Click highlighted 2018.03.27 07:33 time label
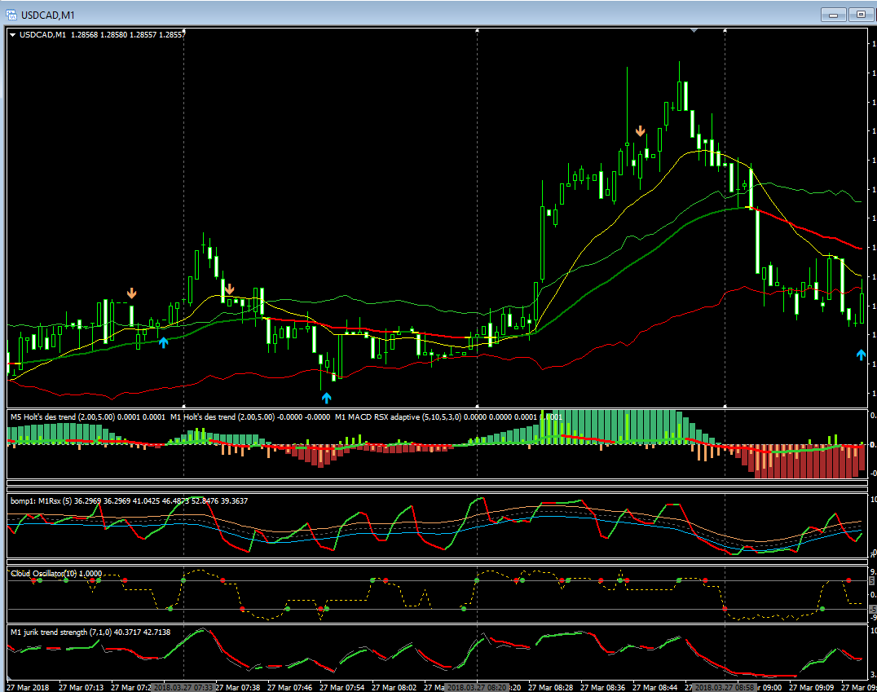This screenshot has width=877, height=692. click(183, 687)
